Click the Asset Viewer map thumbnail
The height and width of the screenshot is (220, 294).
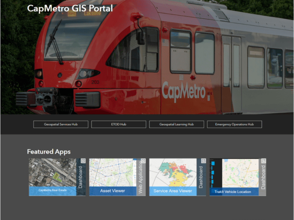[x=112, y=172]
